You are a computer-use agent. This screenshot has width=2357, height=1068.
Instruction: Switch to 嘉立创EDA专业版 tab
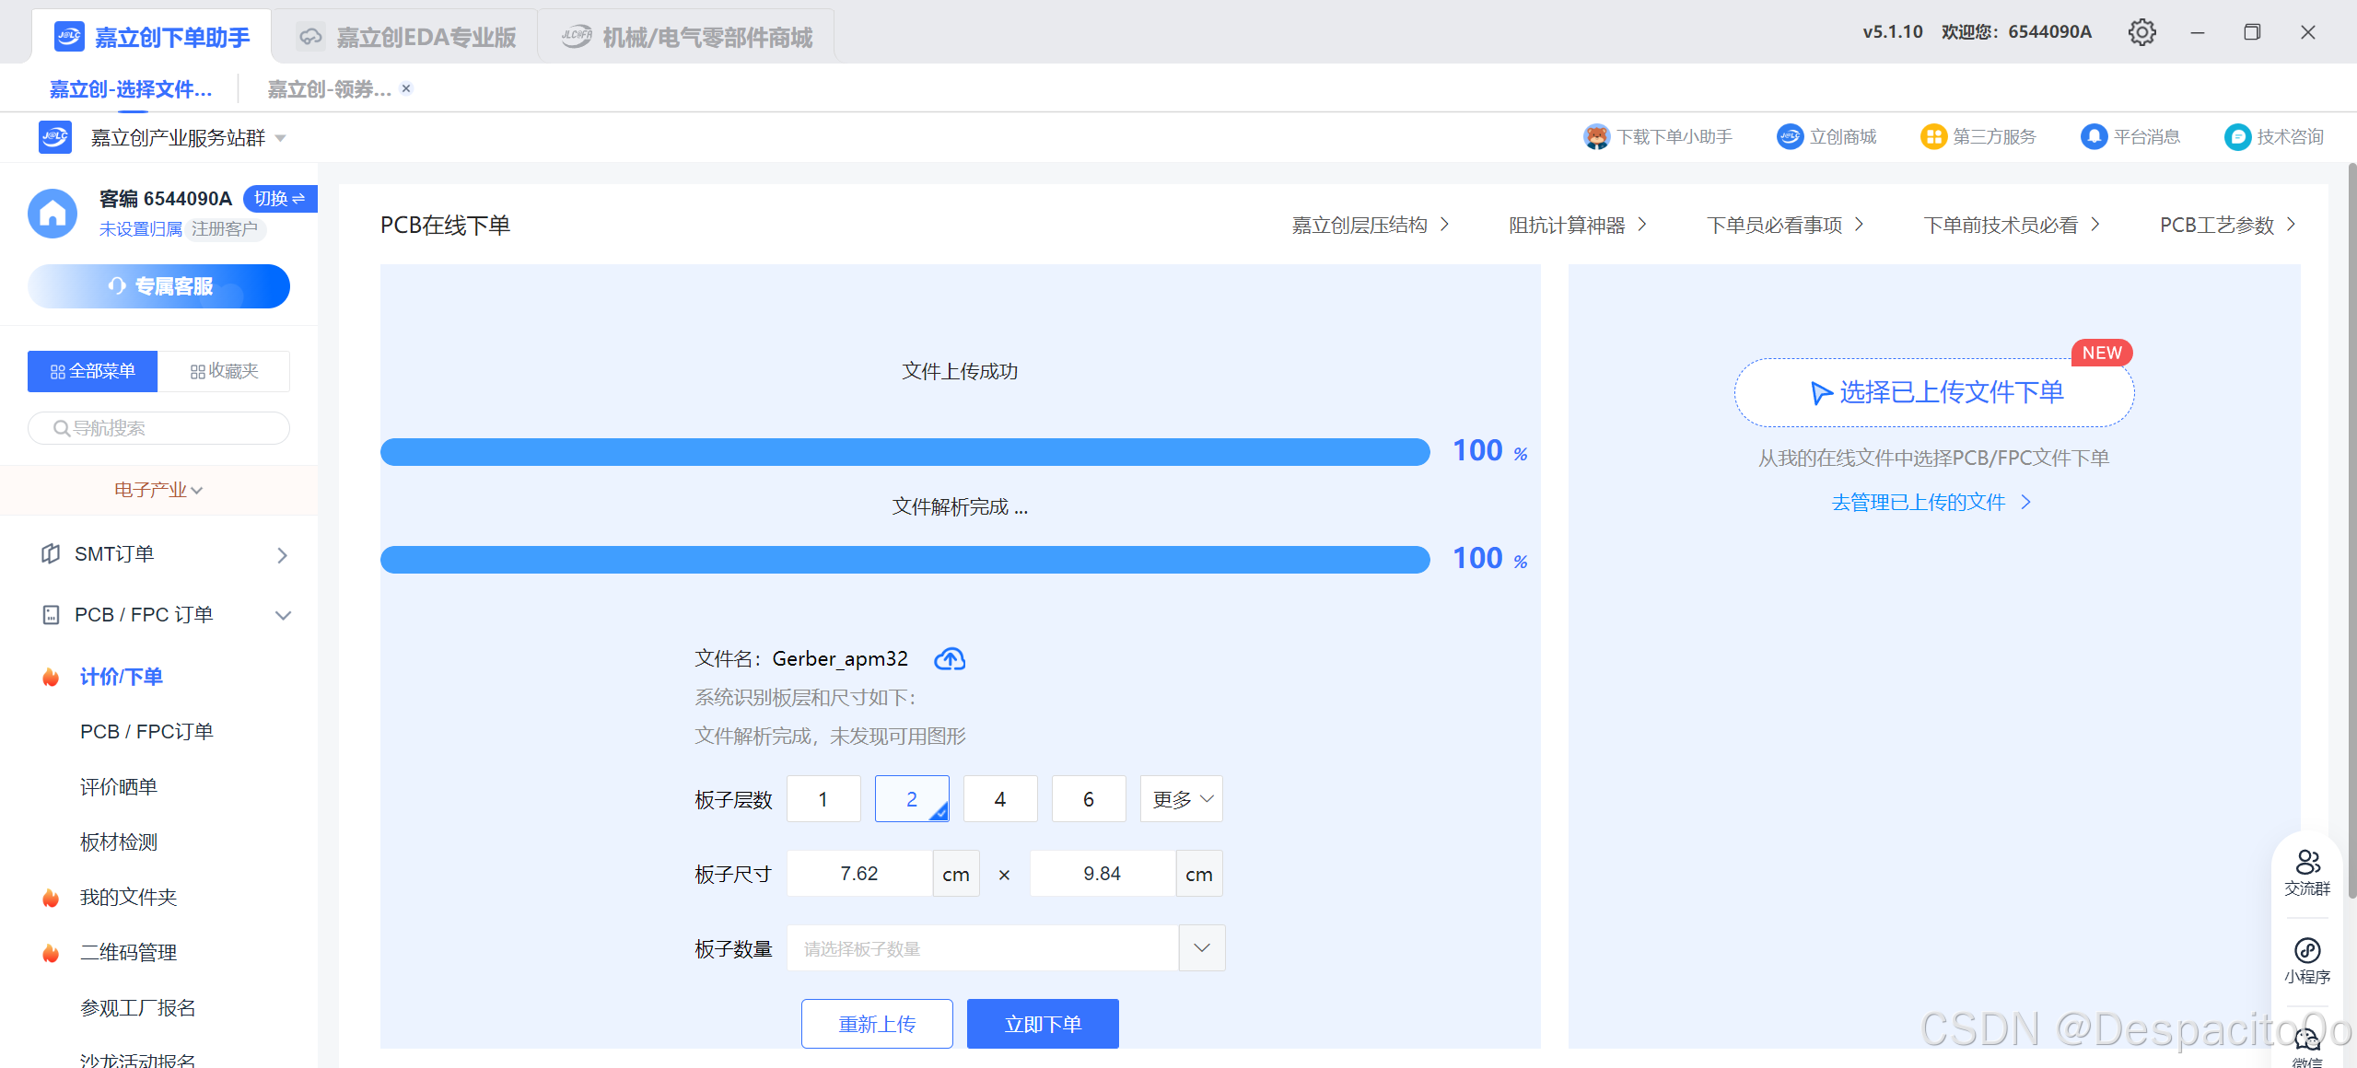point(407,37)
